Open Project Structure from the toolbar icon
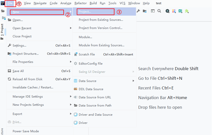Screen dimensions: 212x135 (145, 11)
